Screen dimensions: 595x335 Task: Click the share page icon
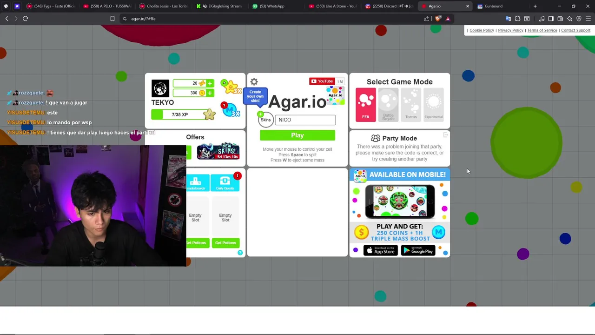426,19
